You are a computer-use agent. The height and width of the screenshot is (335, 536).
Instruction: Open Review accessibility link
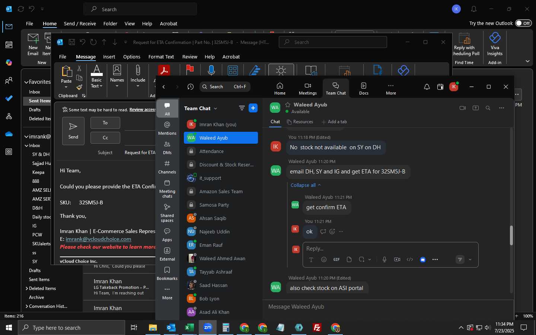(x=142, y=110)
